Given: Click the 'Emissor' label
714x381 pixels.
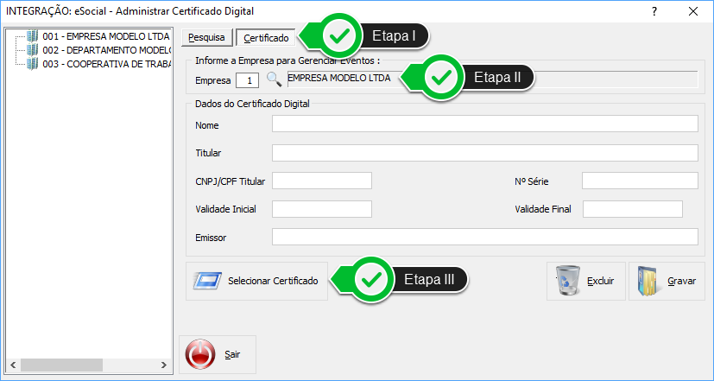Looking at the screenshot, I should click(x=211, y=238).
